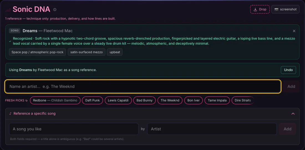Click the Add button beside the artist field

291,86
